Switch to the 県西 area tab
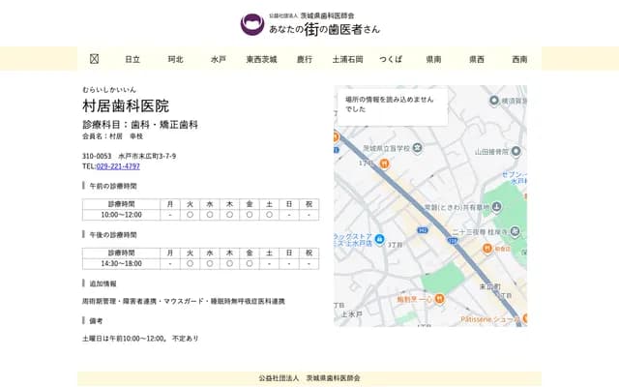This screenshot has height=387, width=619. click(x=477, y=59)
